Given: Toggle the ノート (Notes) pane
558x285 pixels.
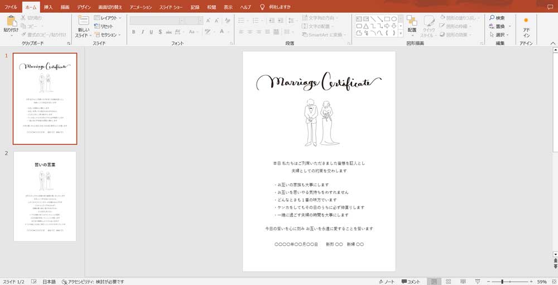Looking at the screenshot, I should [x=387, y=282].
